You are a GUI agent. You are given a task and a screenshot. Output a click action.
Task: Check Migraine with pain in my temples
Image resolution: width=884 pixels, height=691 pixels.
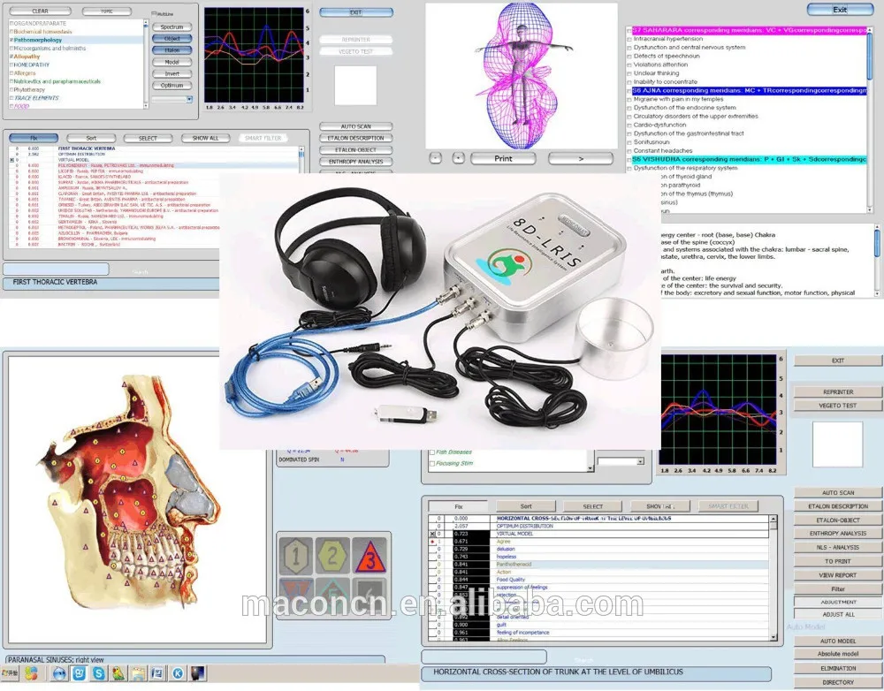(629, 99)
